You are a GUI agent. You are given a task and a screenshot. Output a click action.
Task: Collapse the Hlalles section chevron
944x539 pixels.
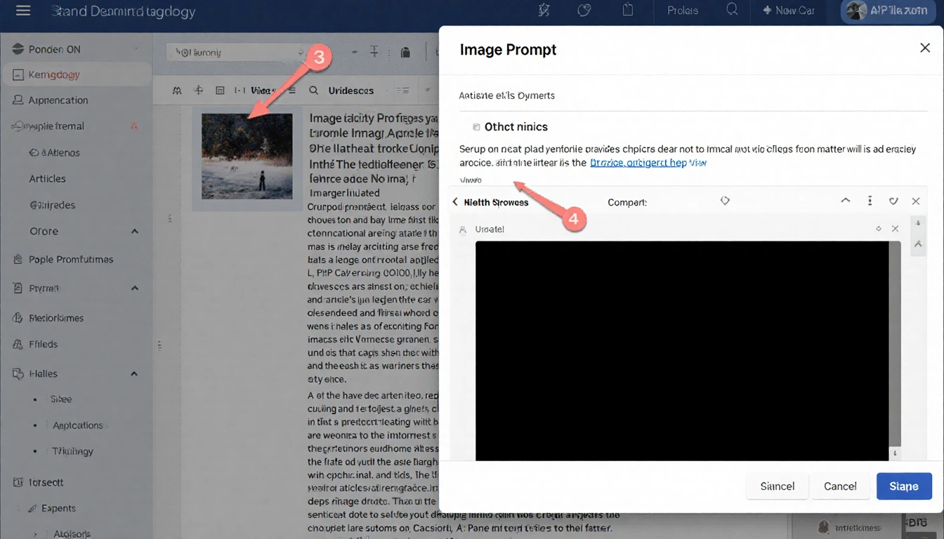[134, 374]
